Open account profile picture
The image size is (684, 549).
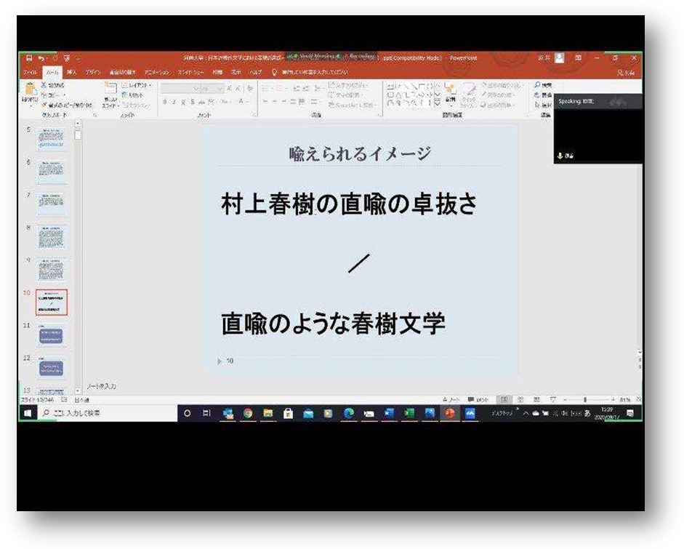click(x=559, y=57)
